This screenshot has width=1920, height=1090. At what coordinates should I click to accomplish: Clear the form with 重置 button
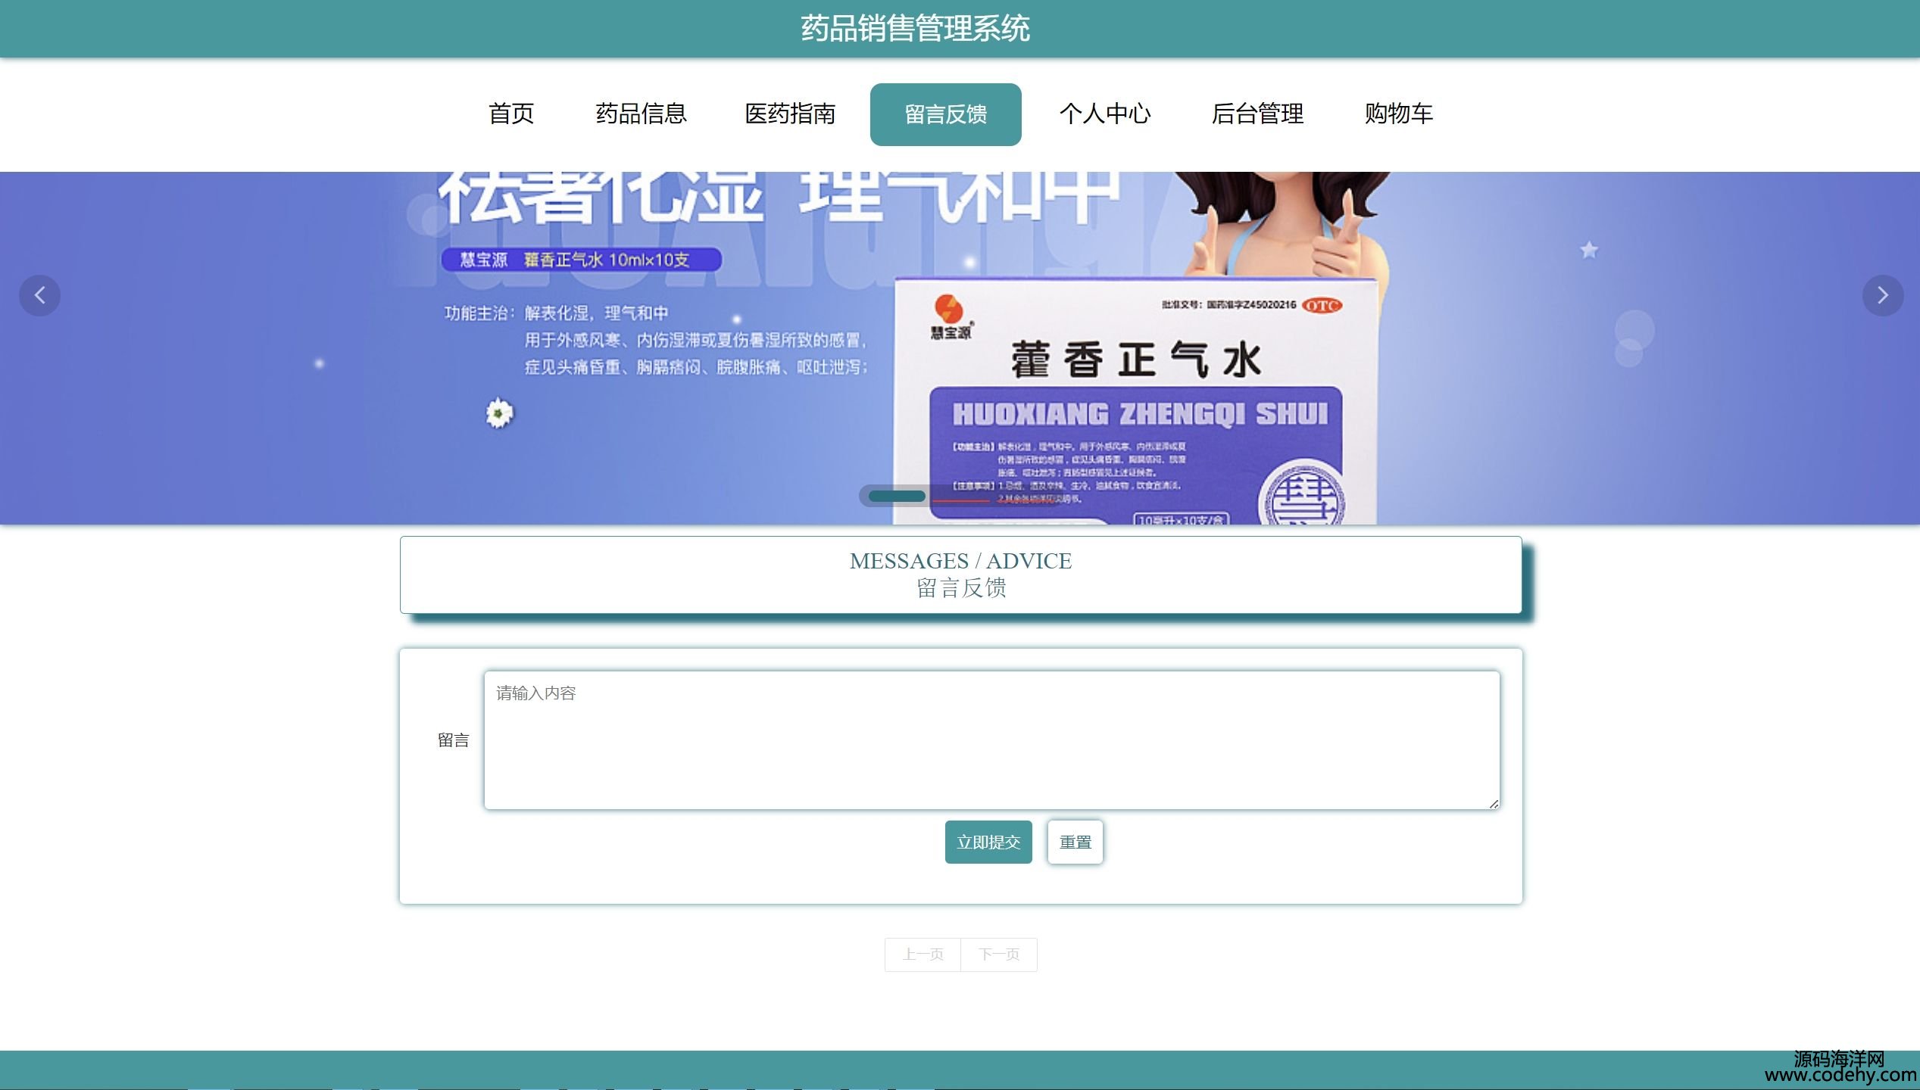[1075, 842]
